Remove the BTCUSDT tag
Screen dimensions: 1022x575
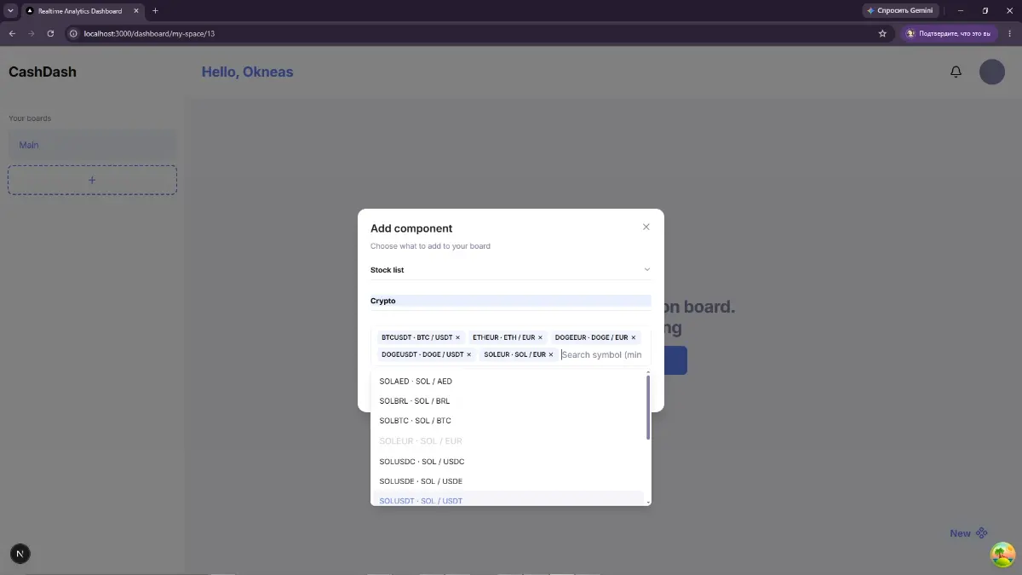point(457,337)
